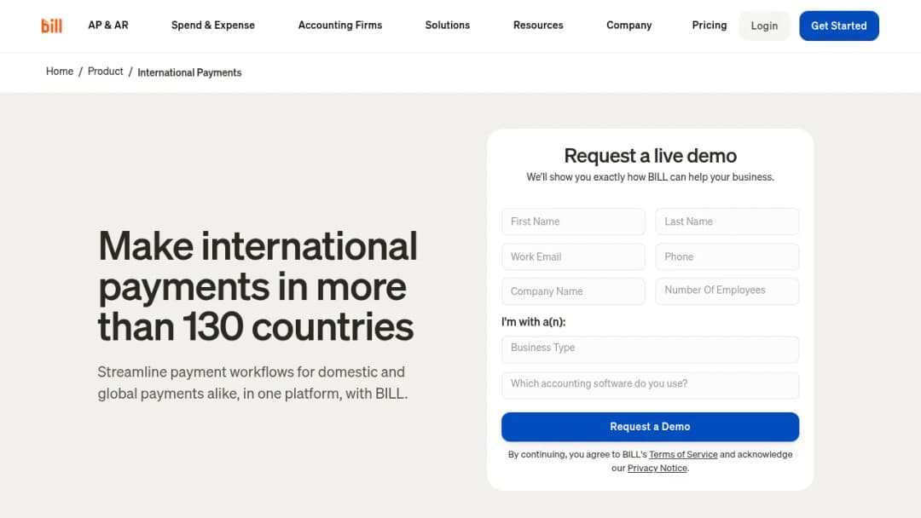The height and width of the screenshot is (518, 921).
Task: Open the Terms of Service link
Action: point(683,455)
